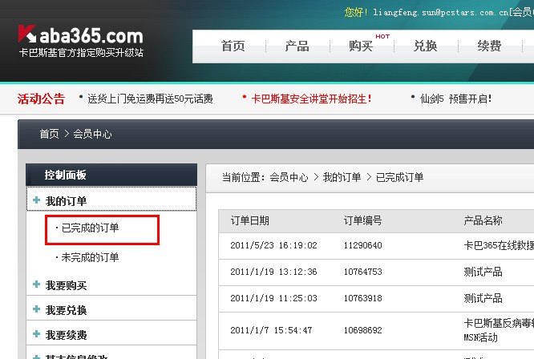Click 首页 in the dark breadcrumb bar

point(49,134)
